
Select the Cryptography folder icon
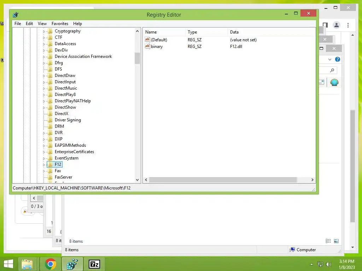point(50,31)
